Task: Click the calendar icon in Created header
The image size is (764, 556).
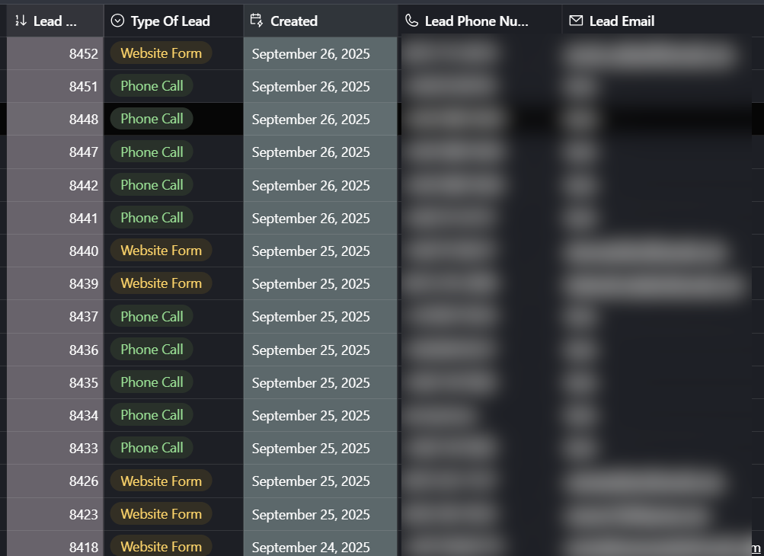Action: [257, 21]
